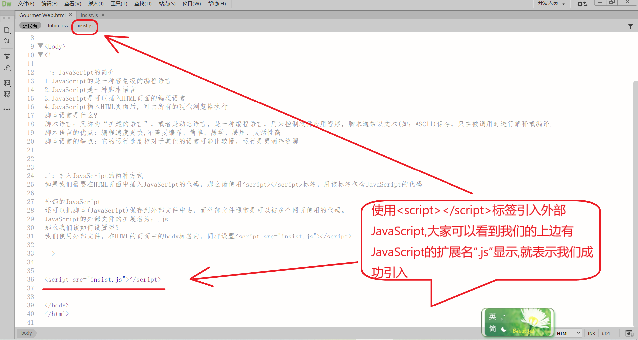Click line number 9 in the gutter
Screen dimensions: 638x340
[32, 46]
